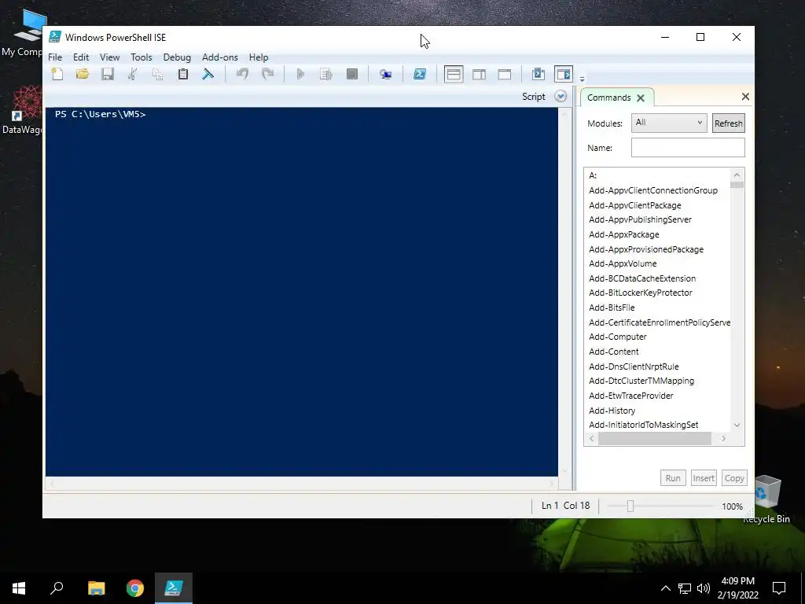
Task: Open toolbar overflow options arrow
Action: [582, 79]
